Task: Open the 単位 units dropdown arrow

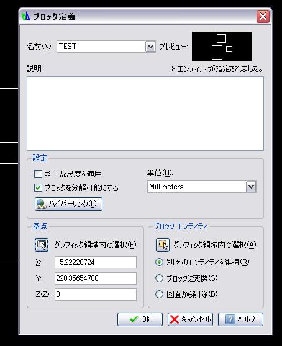Action: (251, 187)
